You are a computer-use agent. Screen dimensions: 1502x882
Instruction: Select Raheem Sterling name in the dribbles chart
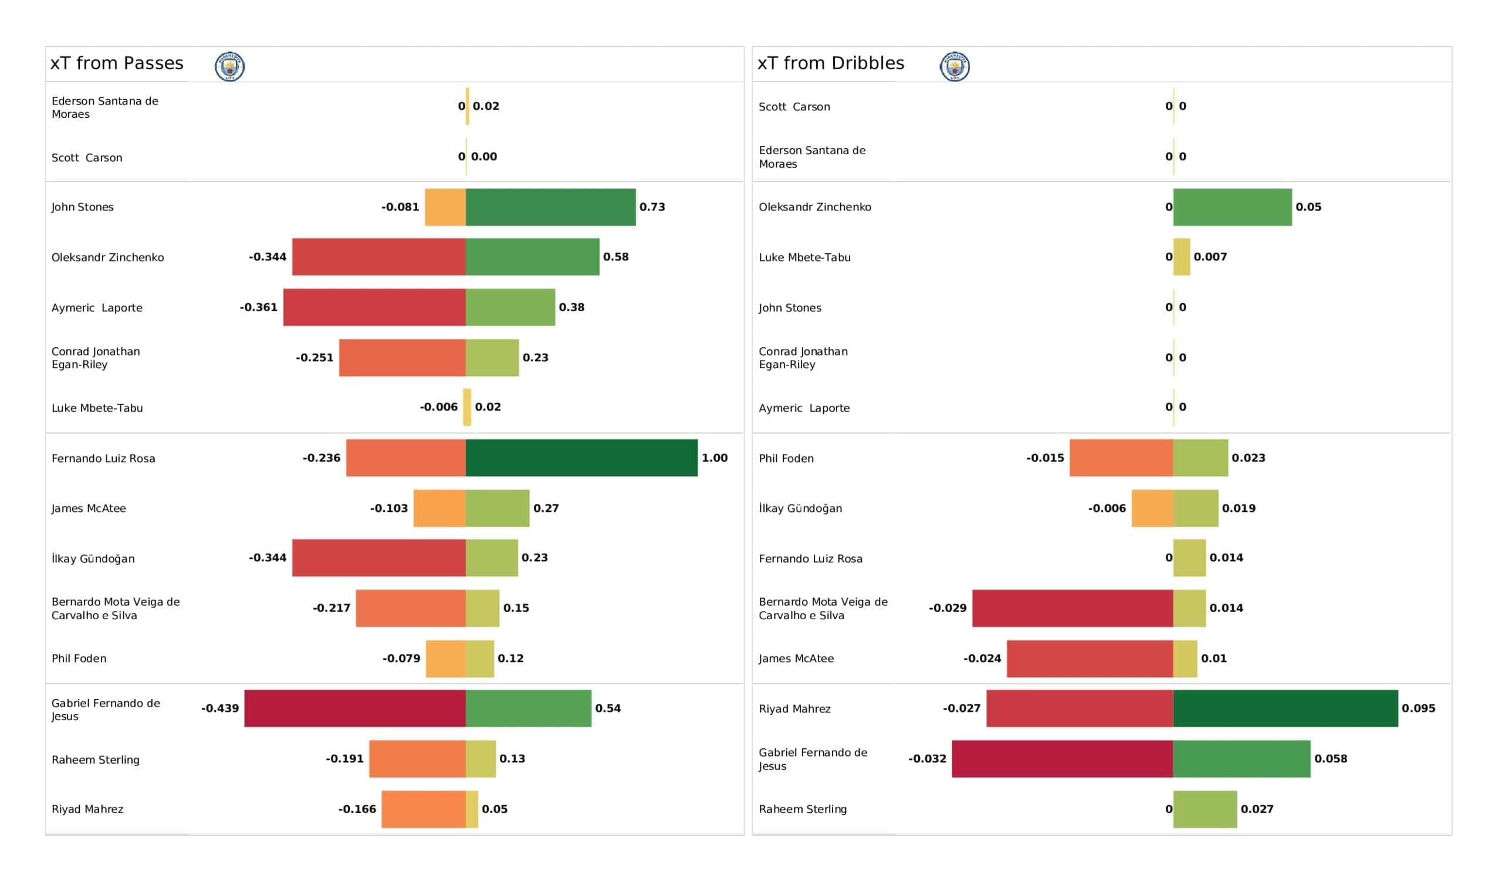coord(803,809)
